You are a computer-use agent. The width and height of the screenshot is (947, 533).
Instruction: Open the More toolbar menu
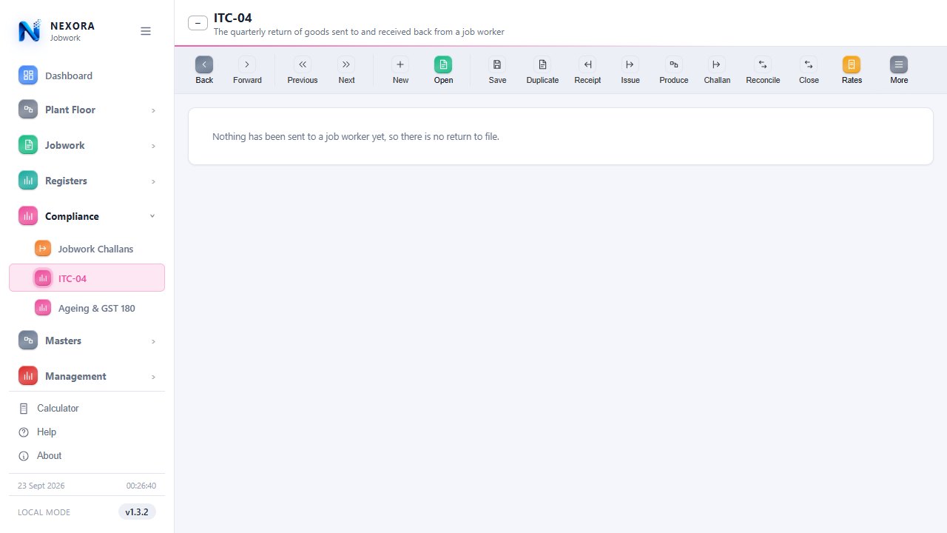click(x=899, y=64)
